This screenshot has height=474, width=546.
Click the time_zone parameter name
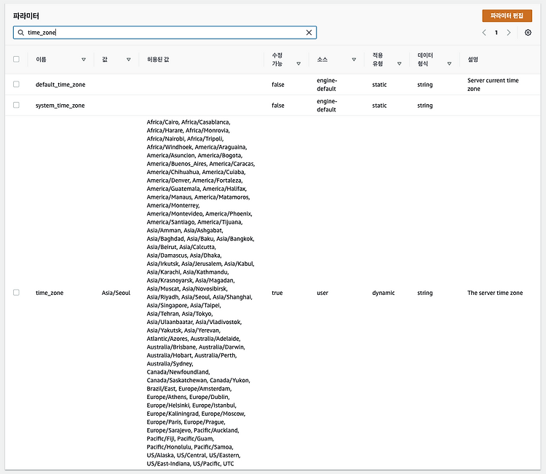[x=50, y=293]
